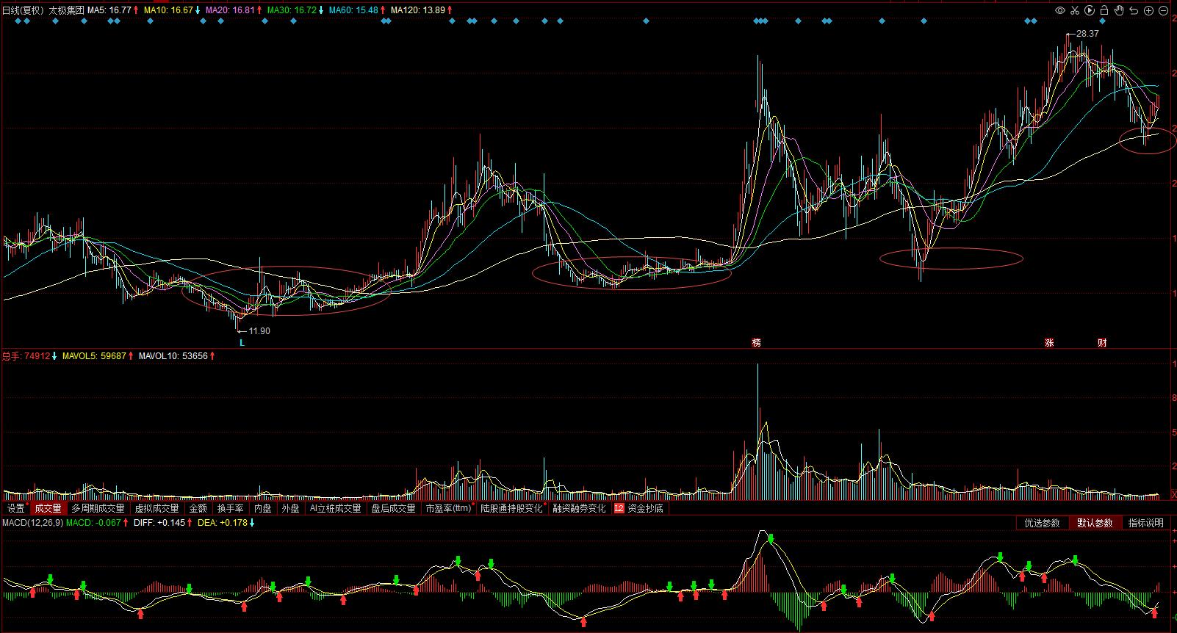Open the 设置 settings tab
The width and height of the screenshot is (1177, 633).
[16, 508]
